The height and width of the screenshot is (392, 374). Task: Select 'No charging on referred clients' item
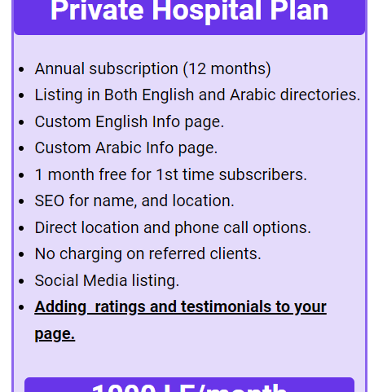click(147, 254)
